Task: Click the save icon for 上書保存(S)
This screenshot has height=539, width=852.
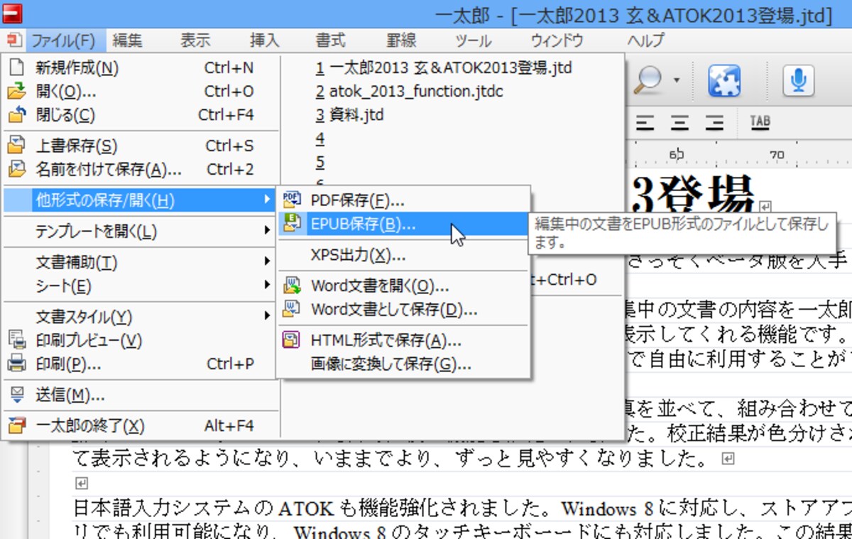Action: pos(16,146)
